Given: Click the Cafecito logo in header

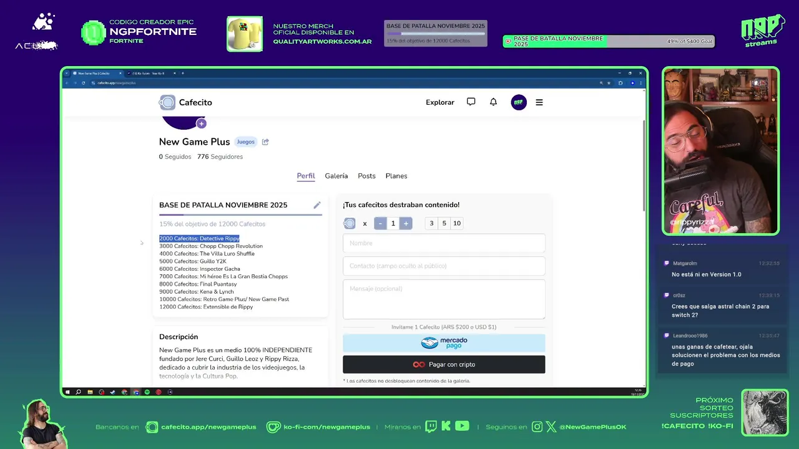Looking at the screenshot, I should pos(185,102).
